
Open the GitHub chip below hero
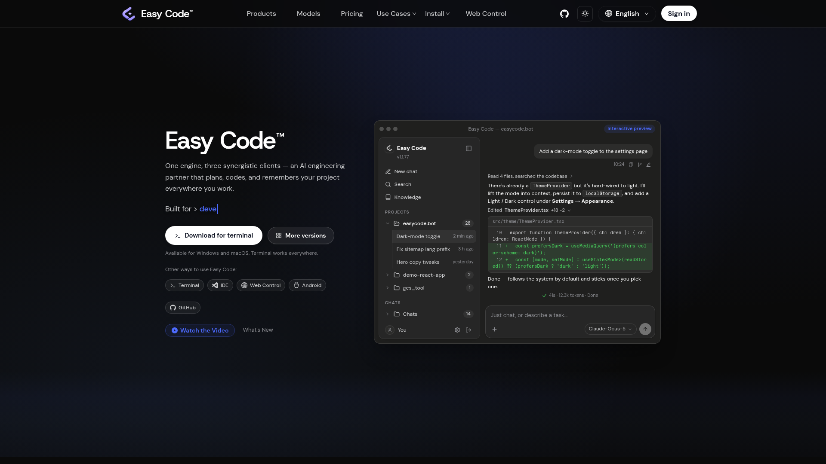[183, 308]
